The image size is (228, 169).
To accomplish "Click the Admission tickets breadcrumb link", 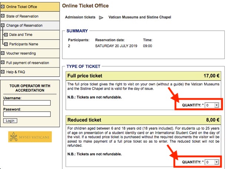I will point(80,17).
